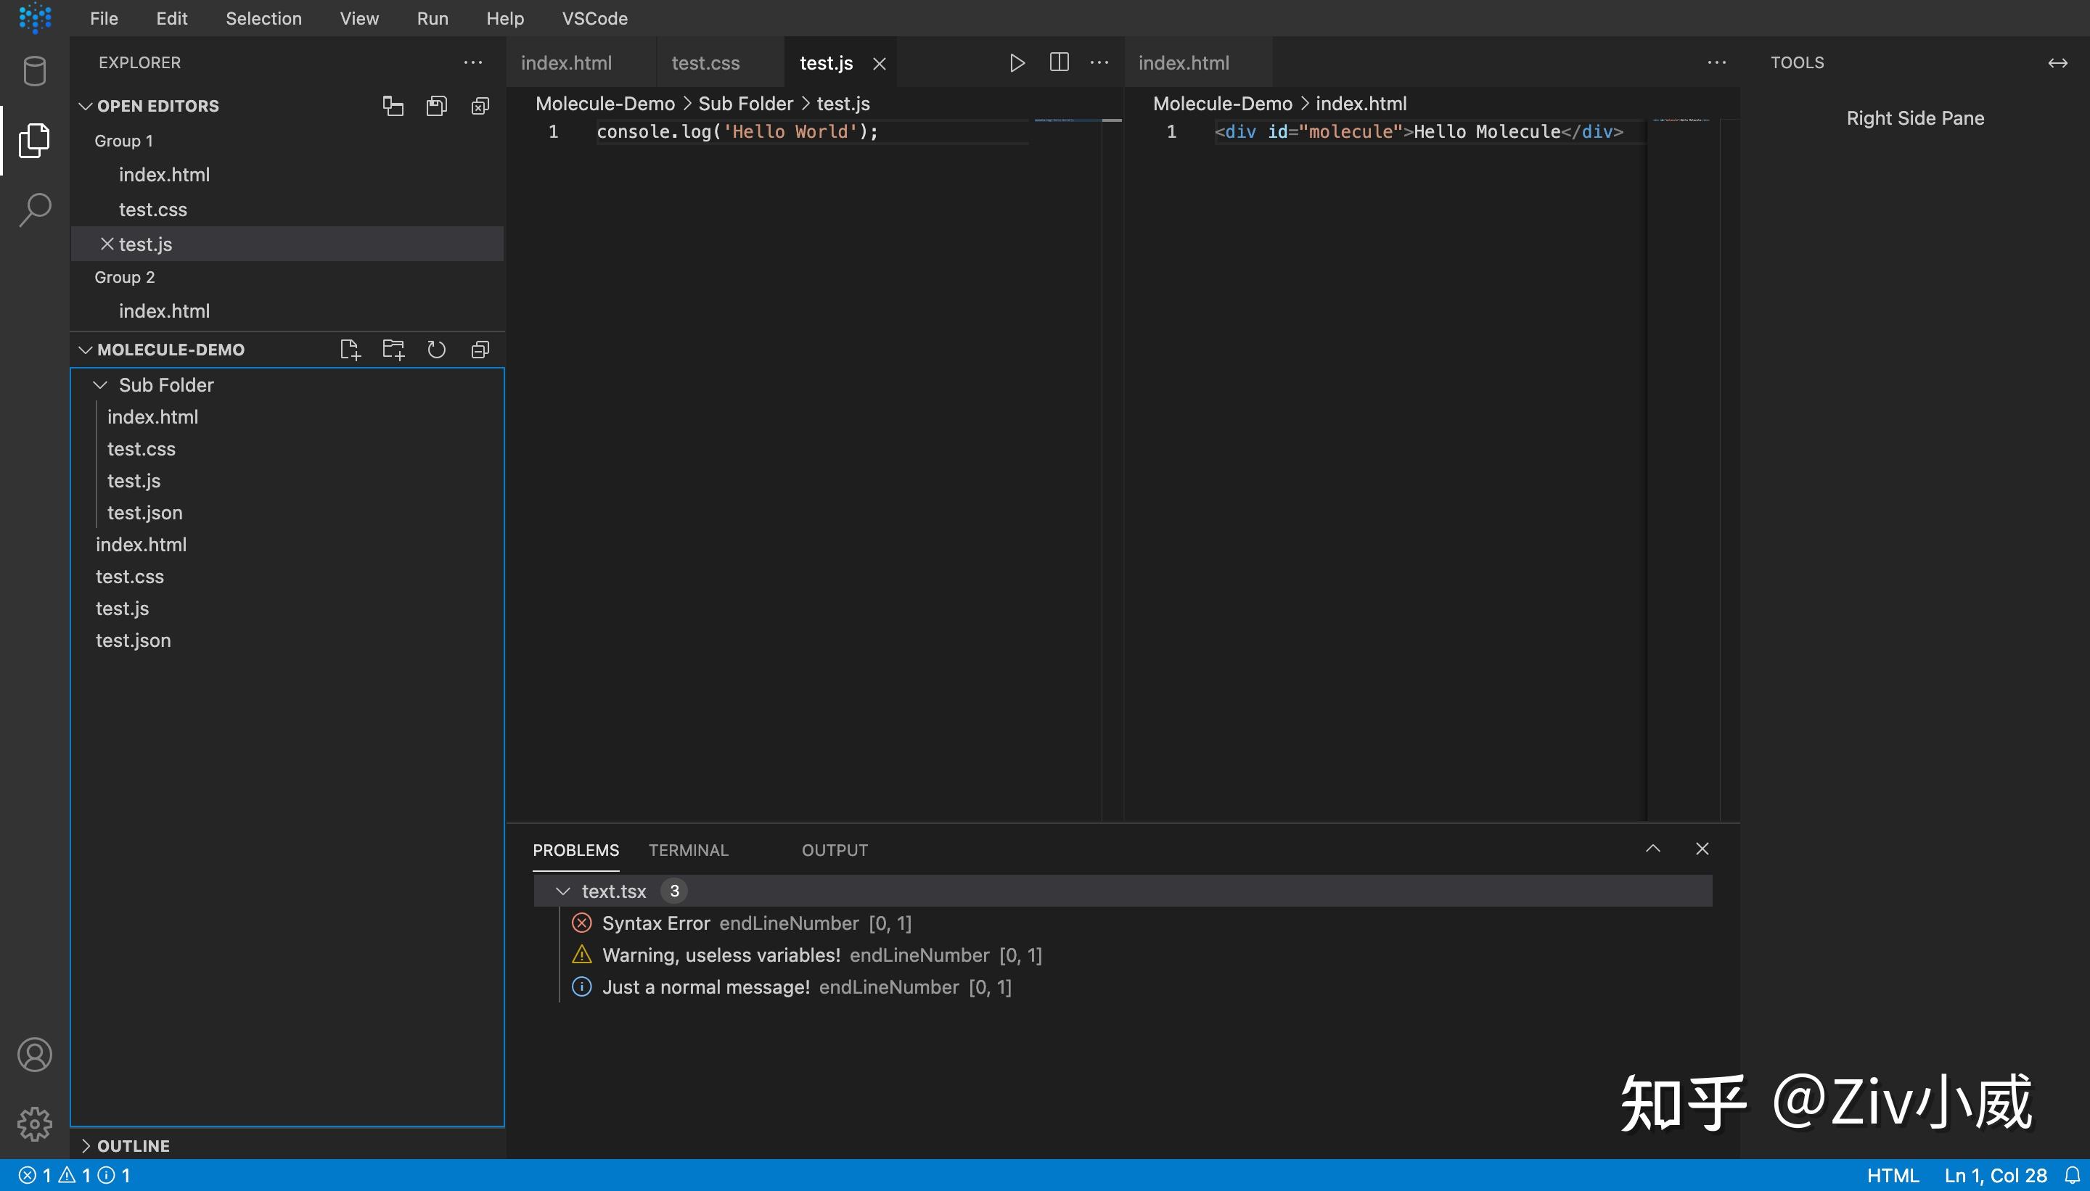The height and width of the screenshot is (1191, 2090).
Task: Open the Search view in the activity bar
Action: click(34, 209)
